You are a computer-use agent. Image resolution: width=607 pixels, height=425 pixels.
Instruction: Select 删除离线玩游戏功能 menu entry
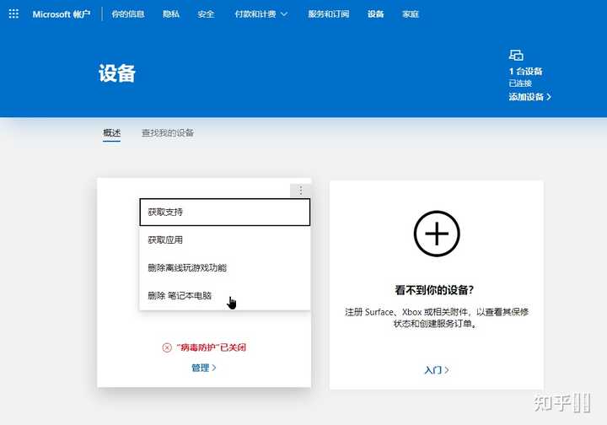tap(224, 268)
